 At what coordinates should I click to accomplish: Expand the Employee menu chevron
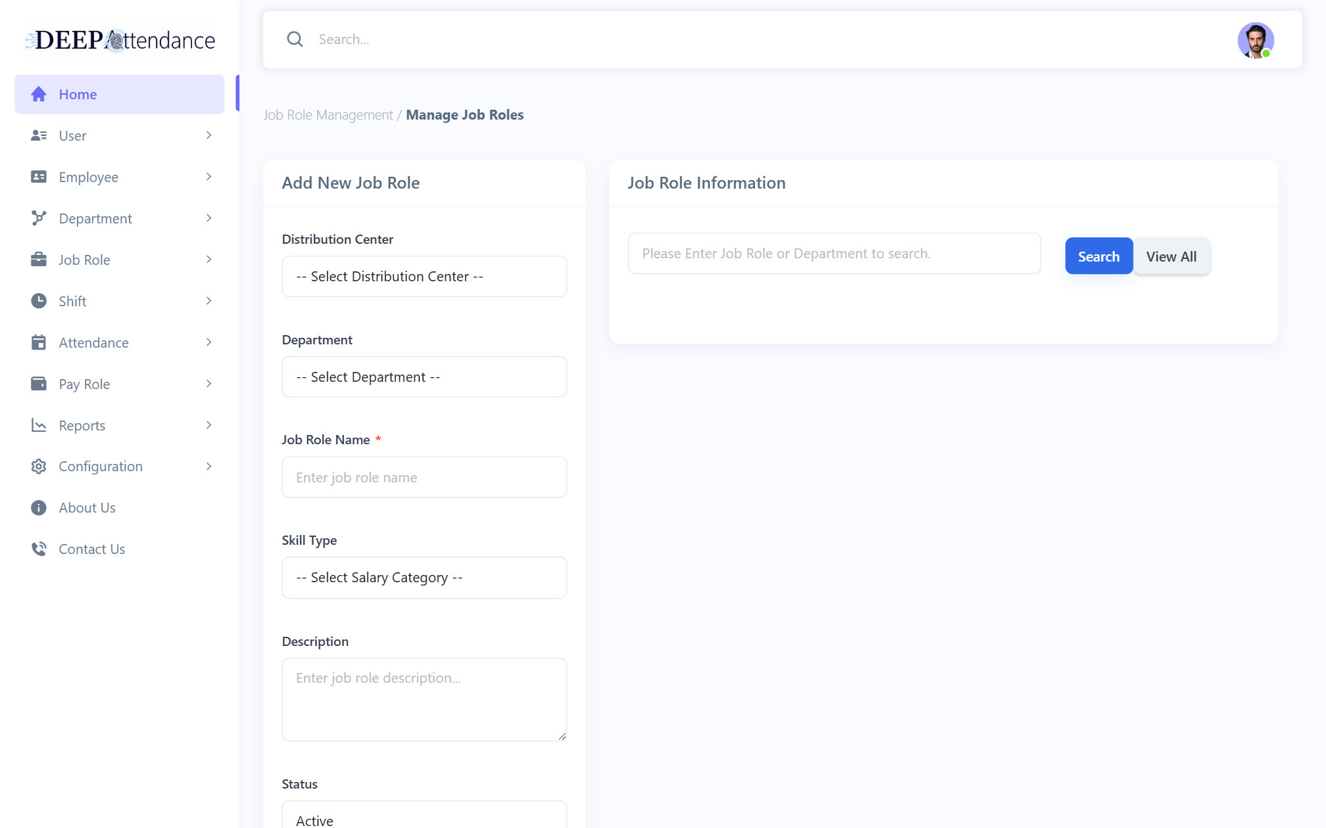209,177
